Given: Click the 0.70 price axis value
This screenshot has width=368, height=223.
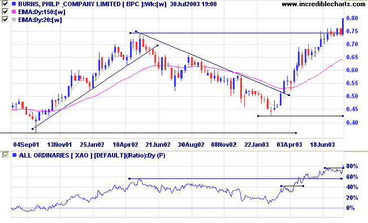Looking at the screenshot, I should point(352,44).
